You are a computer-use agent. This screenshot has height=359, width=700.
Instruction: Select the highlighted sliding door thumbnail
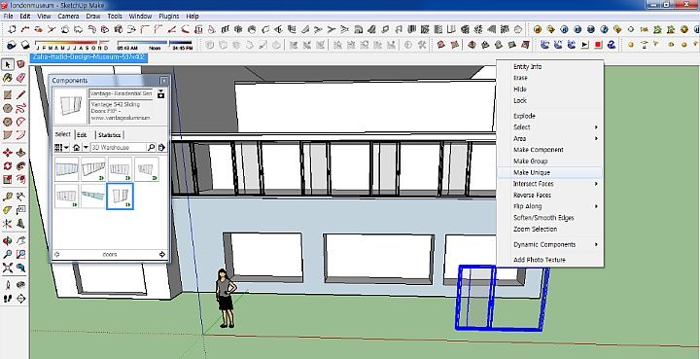click(120, 196)
